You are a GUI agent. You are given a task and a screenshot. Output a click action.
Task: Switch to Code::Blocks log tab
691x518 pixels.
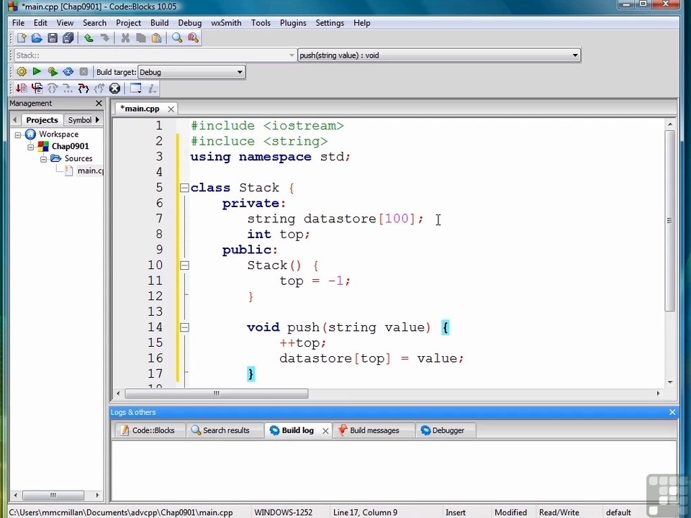149,430
